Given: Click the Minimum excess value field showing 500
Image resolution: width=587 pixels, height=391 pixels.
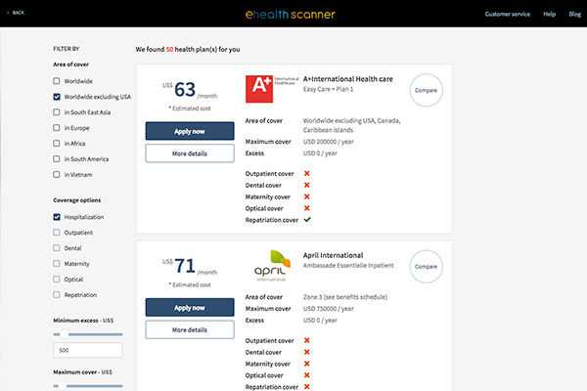Looking at the screenshot, I should pos(88,350).
